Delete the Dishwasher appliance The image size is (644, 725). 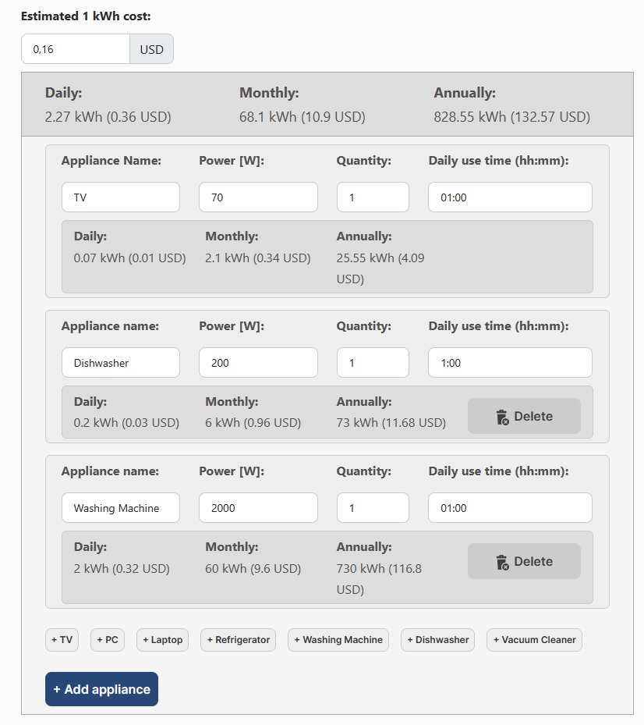click(x=524, y=416)
